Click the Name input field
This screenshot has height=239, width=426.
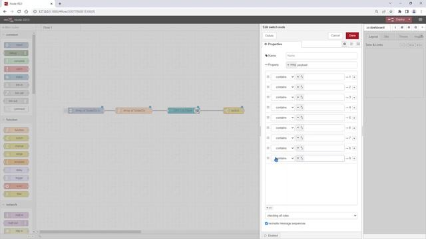point(321,56)
